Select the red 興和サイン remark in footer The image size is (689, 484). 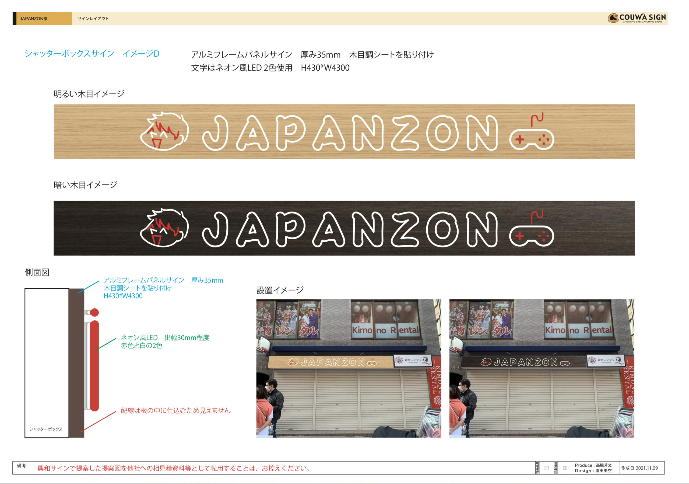pyautogui.click(x=174, y=468)
